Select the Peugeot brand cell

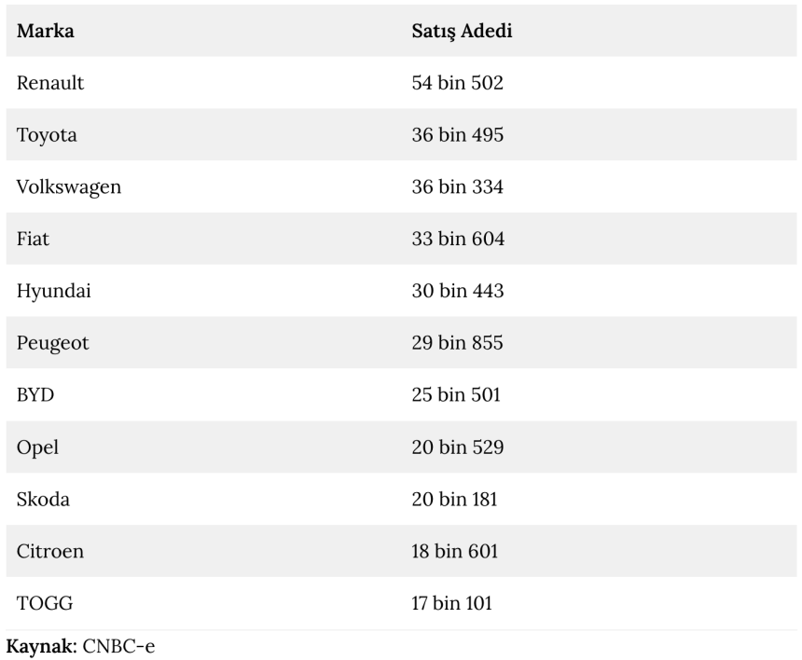(53, 343)
